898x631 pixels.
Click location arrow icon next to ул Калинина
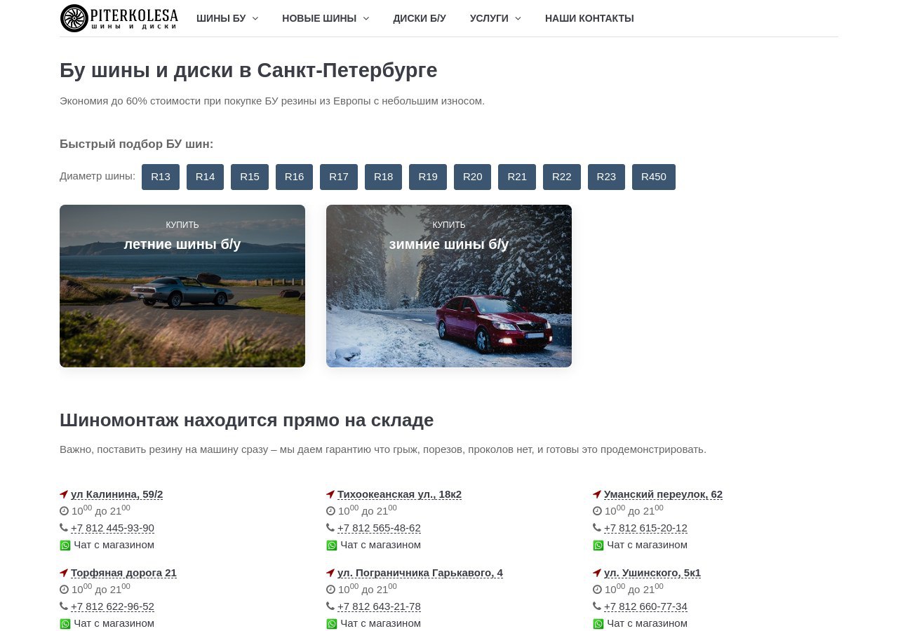64,494
